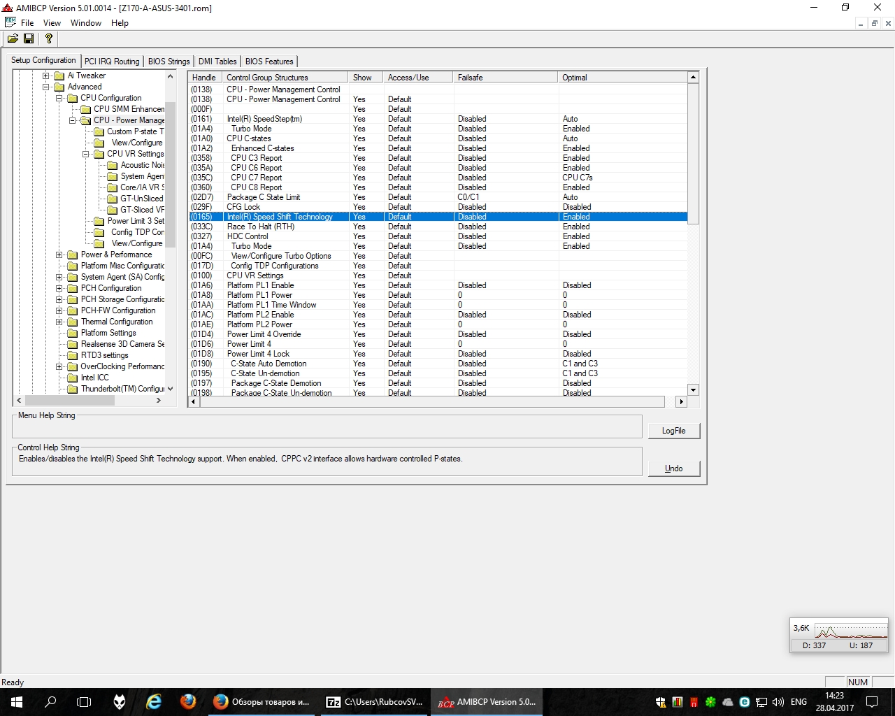
Task: Expand the Power & Performance node
Action: [59, 255]
